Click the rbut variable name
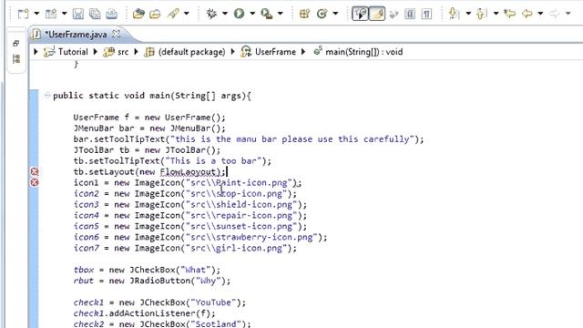Image resolution: width=583 pixels, height=328 pixels. click(x=83, y=281)
